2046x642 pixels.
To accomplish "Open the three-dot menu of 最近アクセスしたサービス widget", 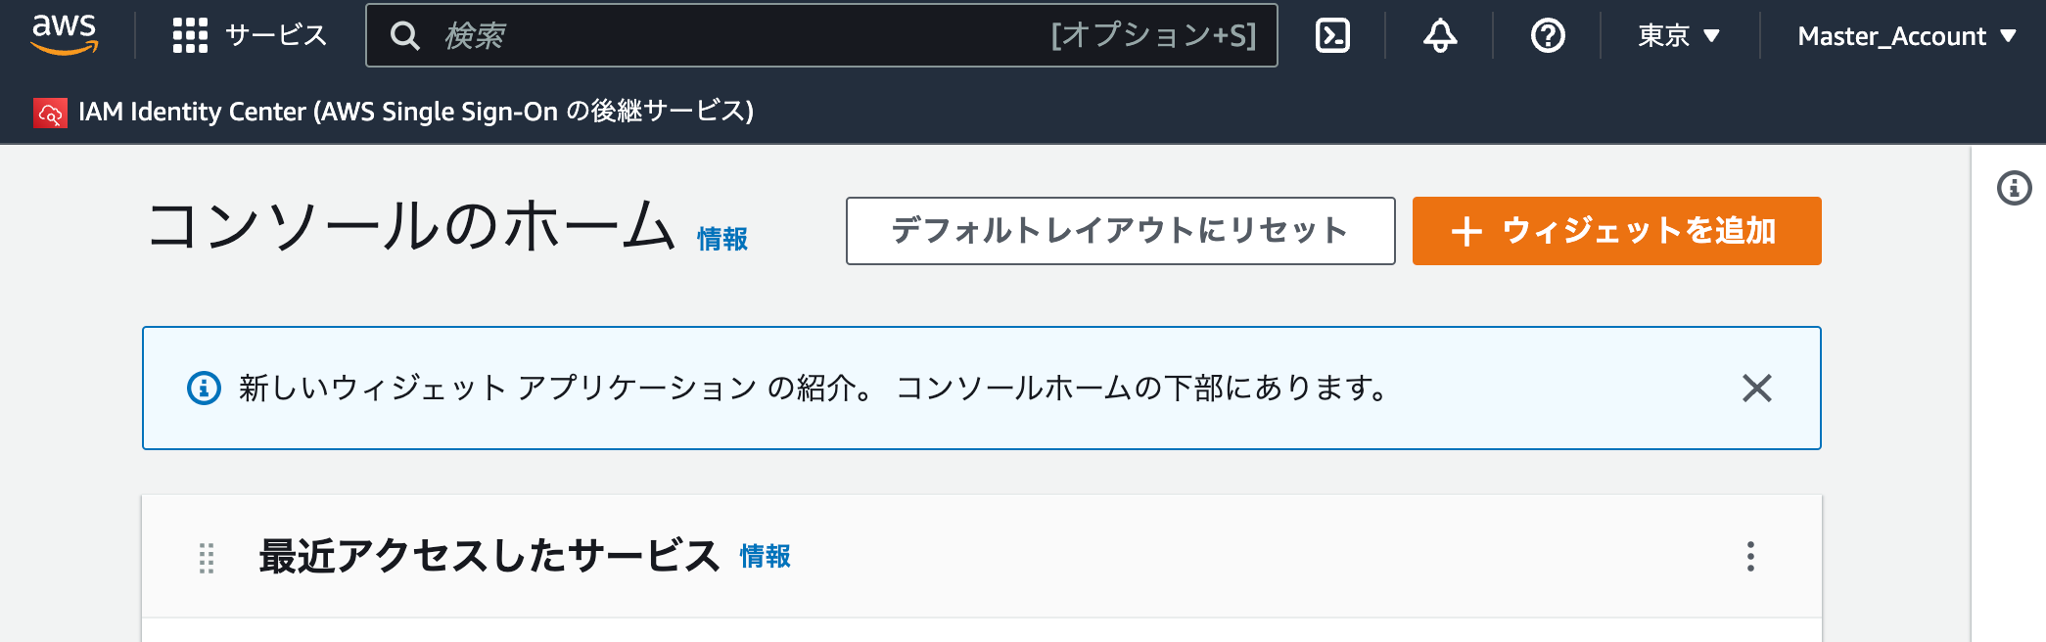I will coord(1750,556).
